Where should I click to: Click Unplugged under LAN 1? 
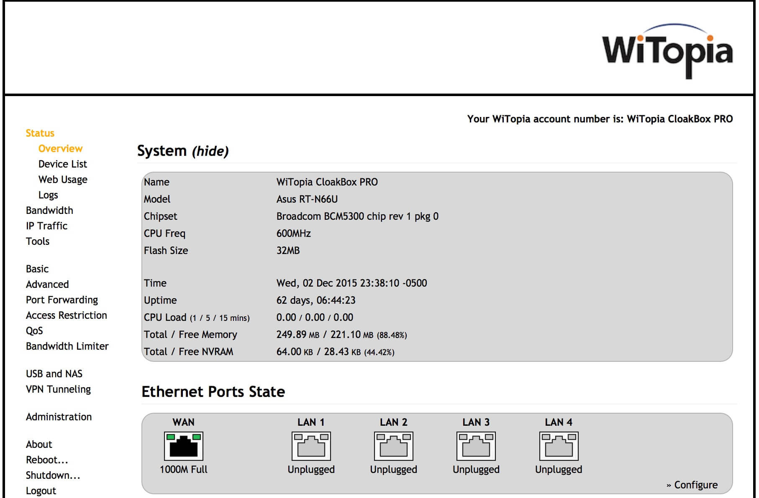pos(311,470)
